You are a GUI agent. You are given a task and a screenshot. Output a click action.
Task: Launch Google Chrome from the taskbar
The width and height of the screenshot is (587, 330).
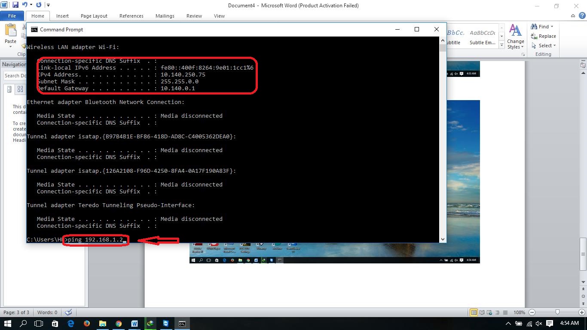click(119, 324)
